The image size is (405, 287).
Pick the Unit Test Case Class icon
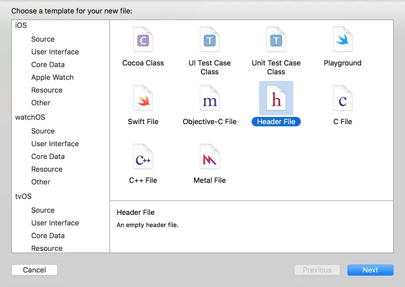[276, 39]
